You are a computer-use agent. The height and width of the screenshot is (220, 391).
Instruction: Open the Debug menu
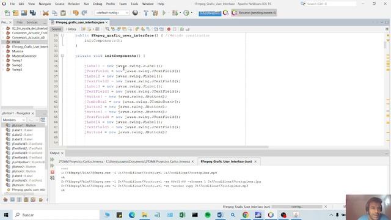[x=98, y=4]
